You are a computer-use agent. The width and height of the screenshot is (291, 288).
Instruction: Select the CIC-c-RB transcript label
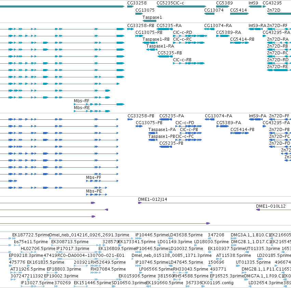(x=182, y=60)
